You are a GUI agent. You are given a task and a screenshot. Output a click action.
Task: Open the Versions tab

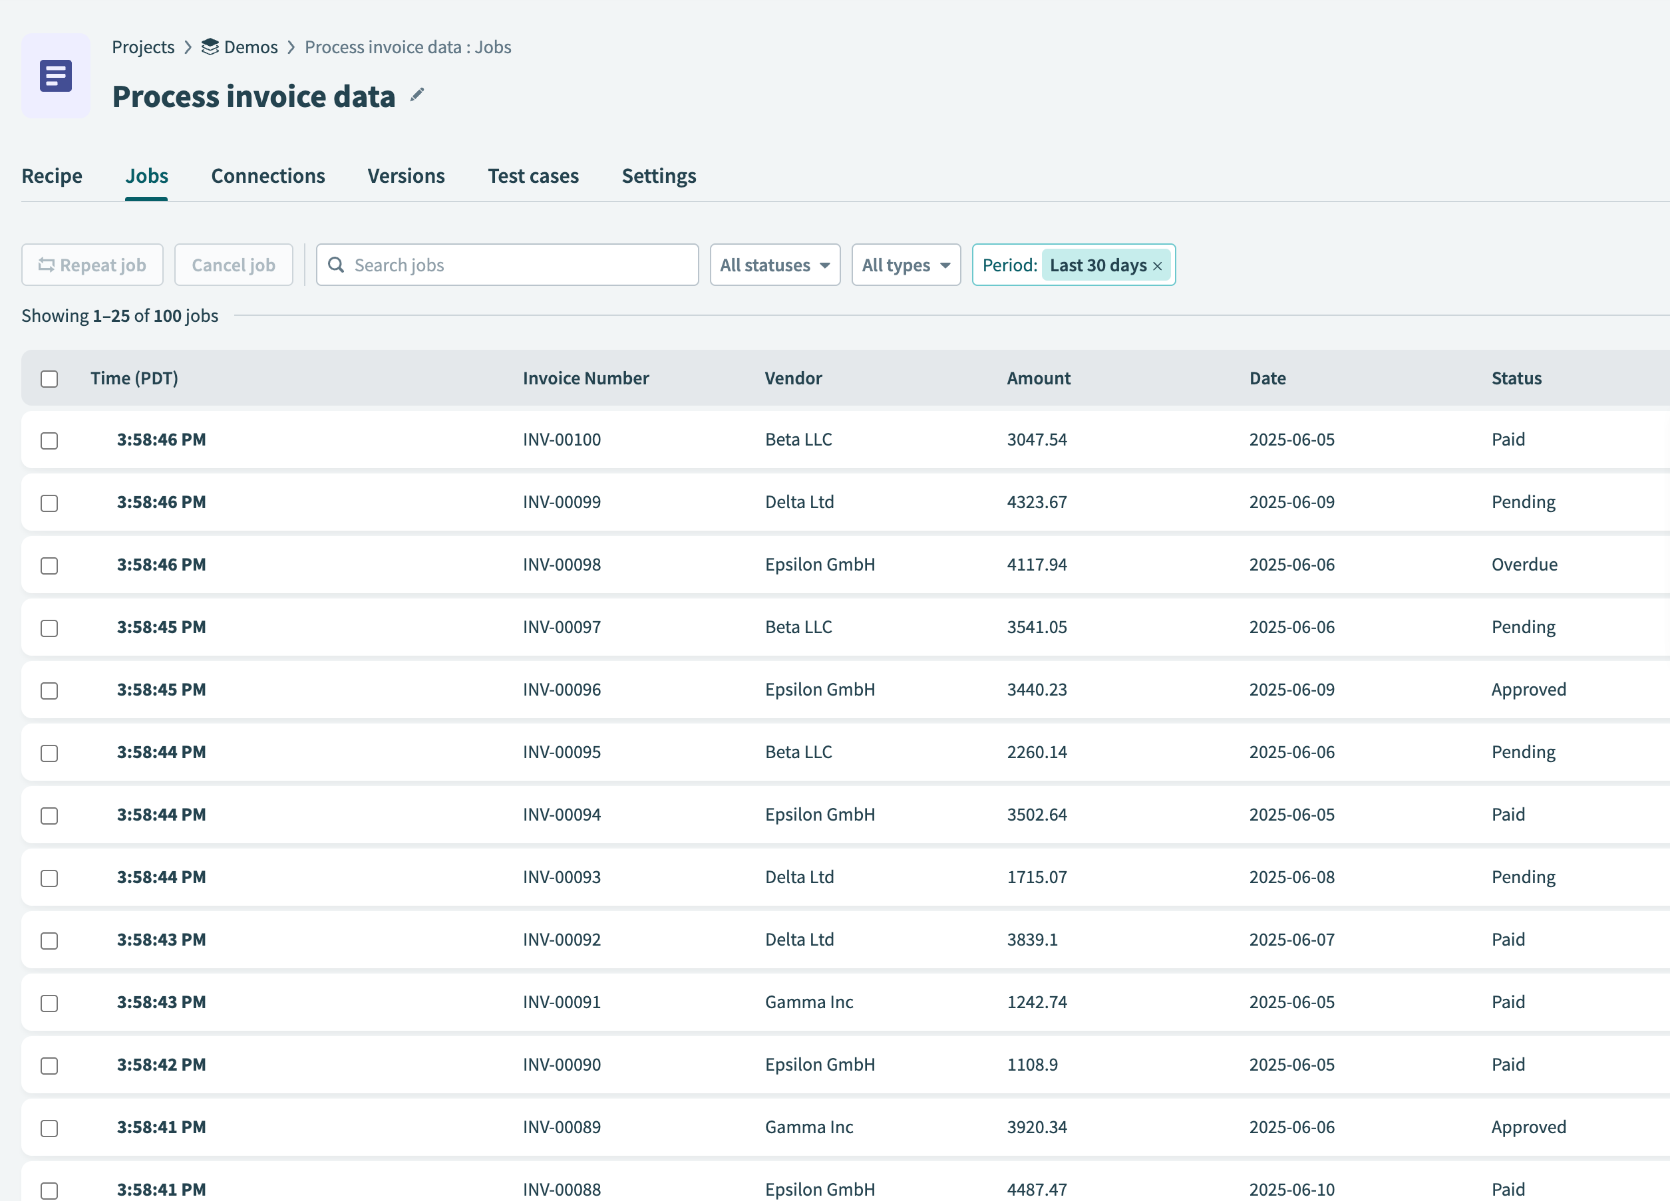[x=407, y=176]
